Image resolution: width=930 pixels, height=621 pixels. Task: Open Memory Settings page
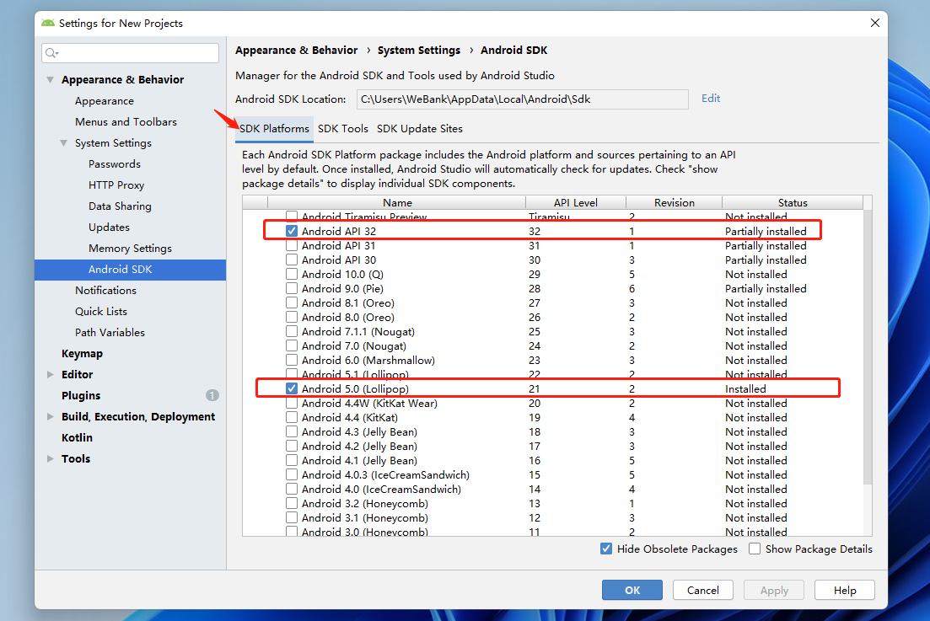(130, 249)
